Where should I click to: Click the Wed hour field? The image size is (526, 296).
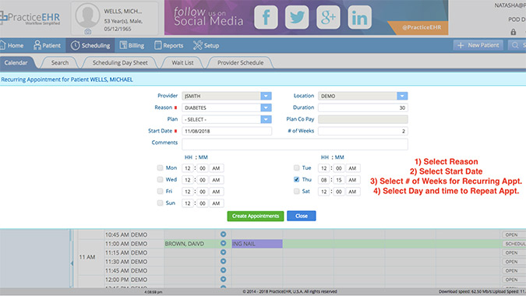188,180
